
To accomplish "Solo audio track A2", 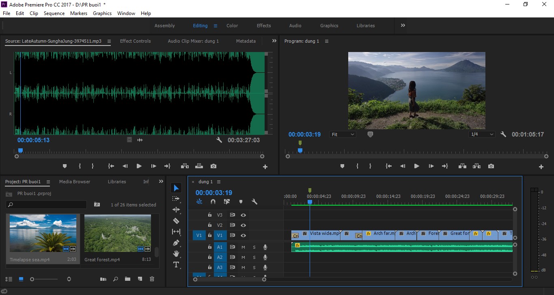I will [x=254, y=257].
